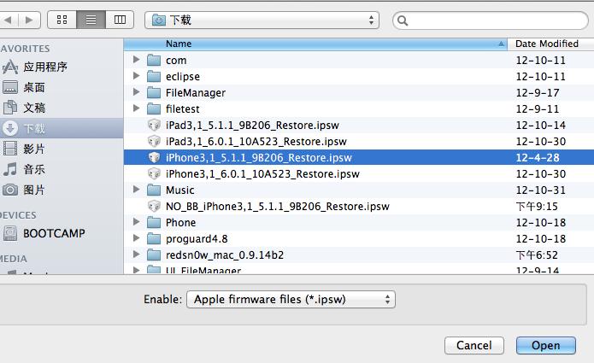Expand the com folder
Screen dimensions: 594x363
[x=137, y=60]
